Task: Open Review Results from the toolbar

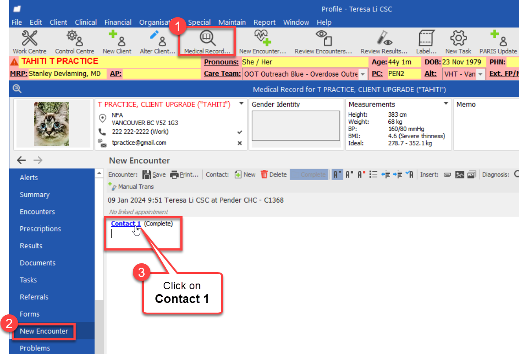Action: 384,42
